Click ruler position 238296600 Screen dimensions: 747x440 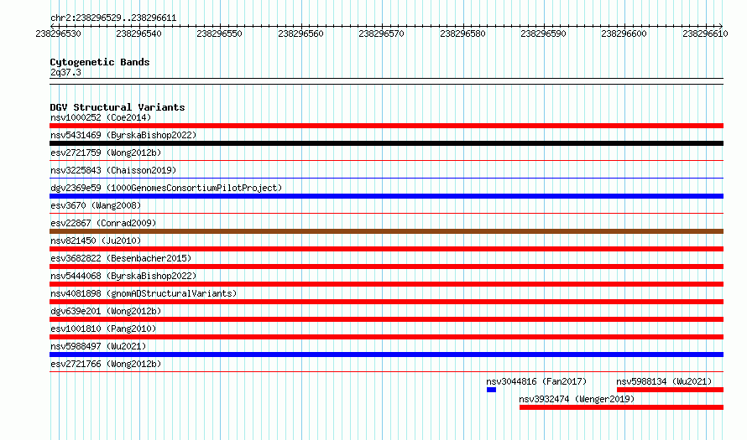click(x=624, y=34)
